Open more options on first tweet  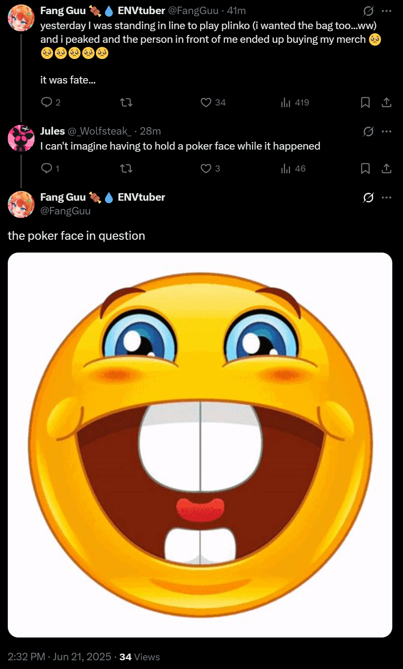coord(386,11)
